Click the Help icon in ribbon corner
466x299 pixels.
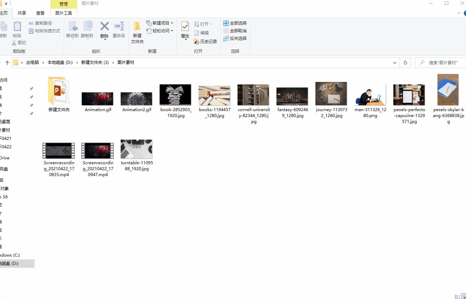pos(465,13)
